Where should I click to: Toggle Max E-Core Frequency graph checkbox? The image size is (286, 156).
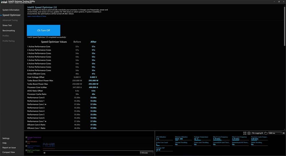26,150
